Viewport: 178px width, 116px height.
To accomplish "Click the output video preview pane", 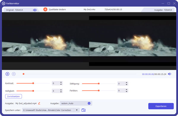I will pyautogui.click(x=133, y=41).
